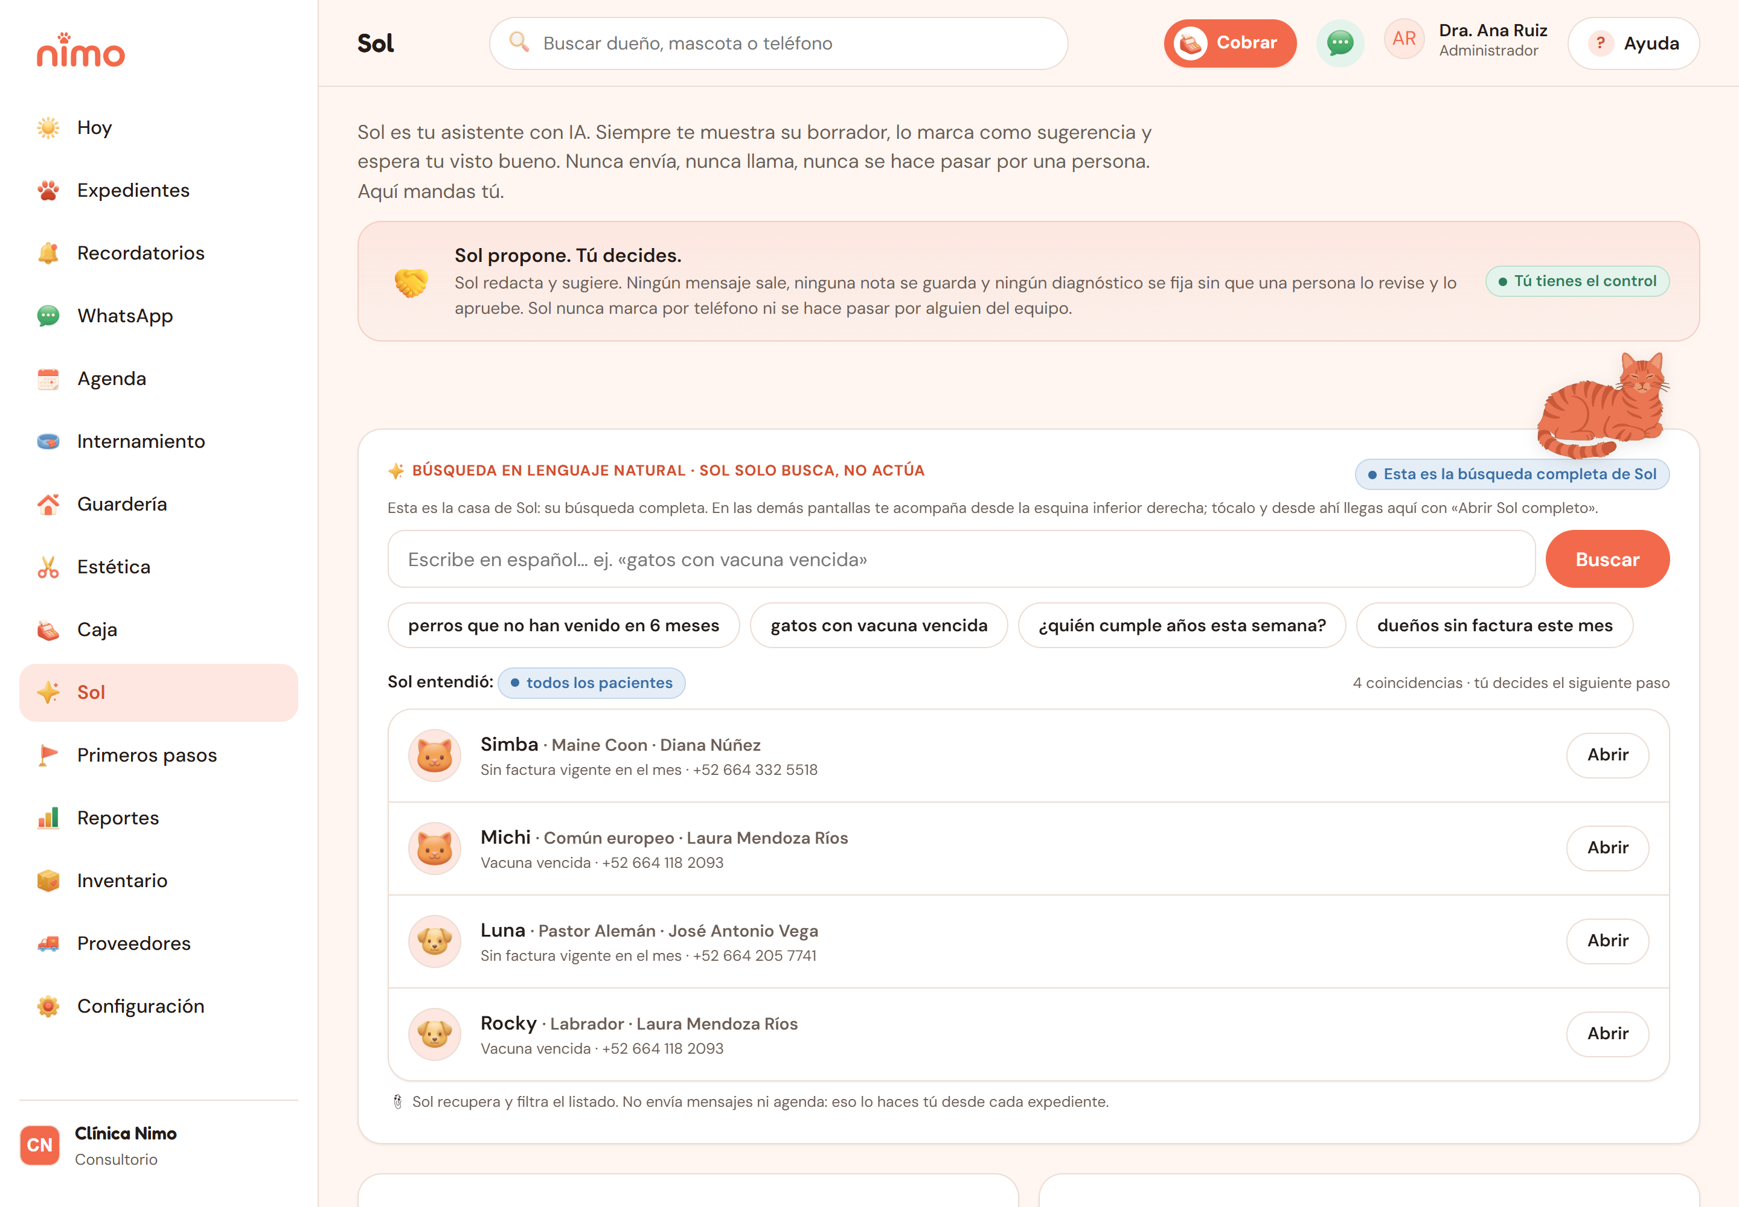Image resolution: width=1739 pixels, height=1207 pixels.
Task: Click Michi's cat avatar
Action: [434, 849]
